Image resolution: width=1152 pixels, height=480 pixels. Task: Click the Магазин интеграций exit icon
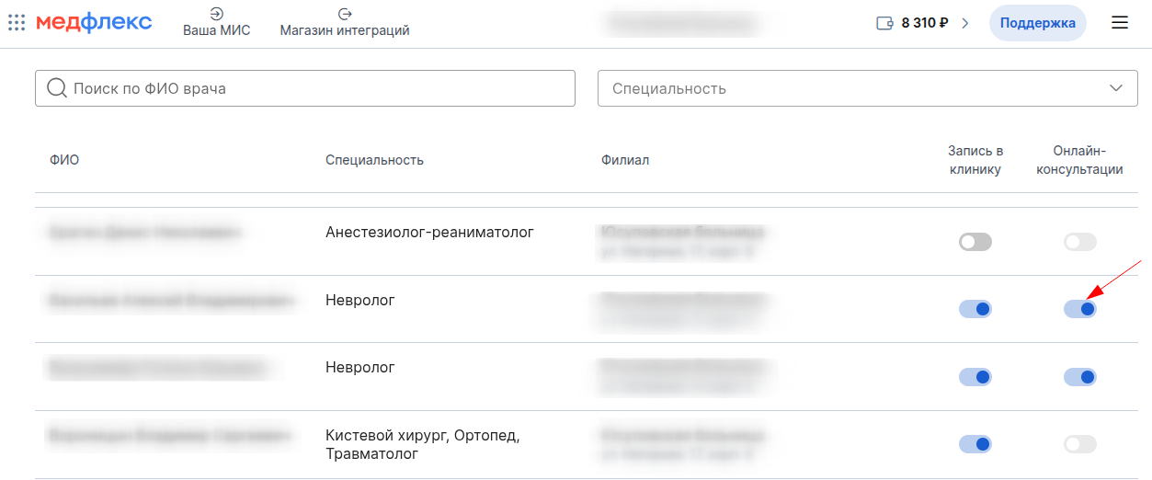(345, 14)
